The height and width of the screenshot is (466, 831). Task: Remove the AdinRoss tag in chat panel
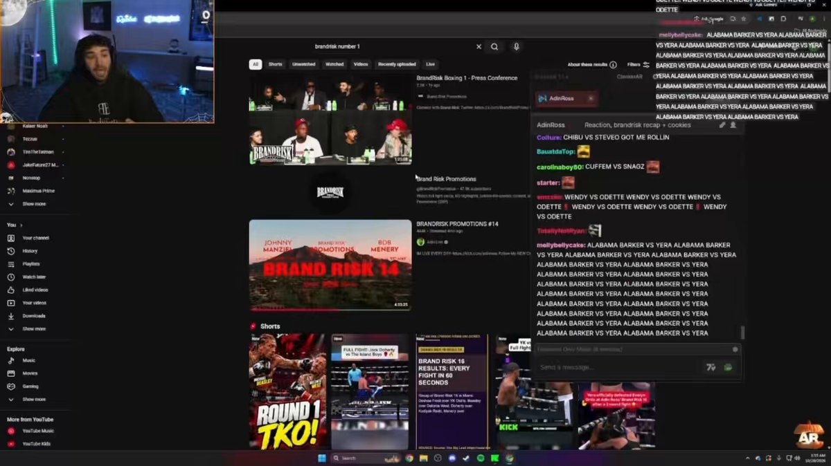[591, 99]
